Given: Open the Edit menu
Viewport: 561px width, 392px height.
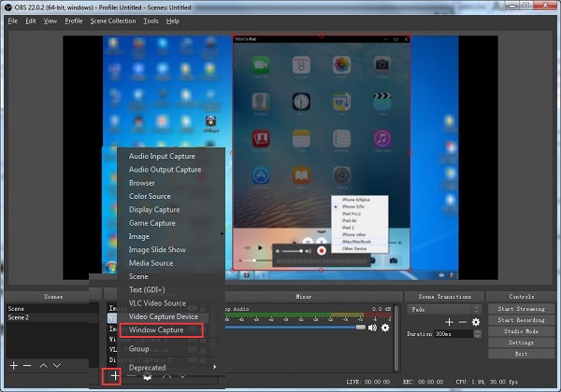Looking at the screenshot, I should click(31, 21).
